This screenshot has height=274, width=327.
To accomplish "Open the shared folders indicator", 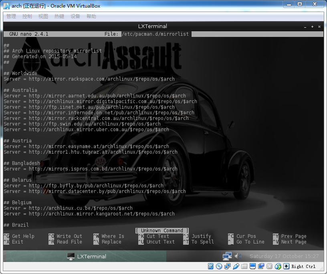I will click(244, 266).
